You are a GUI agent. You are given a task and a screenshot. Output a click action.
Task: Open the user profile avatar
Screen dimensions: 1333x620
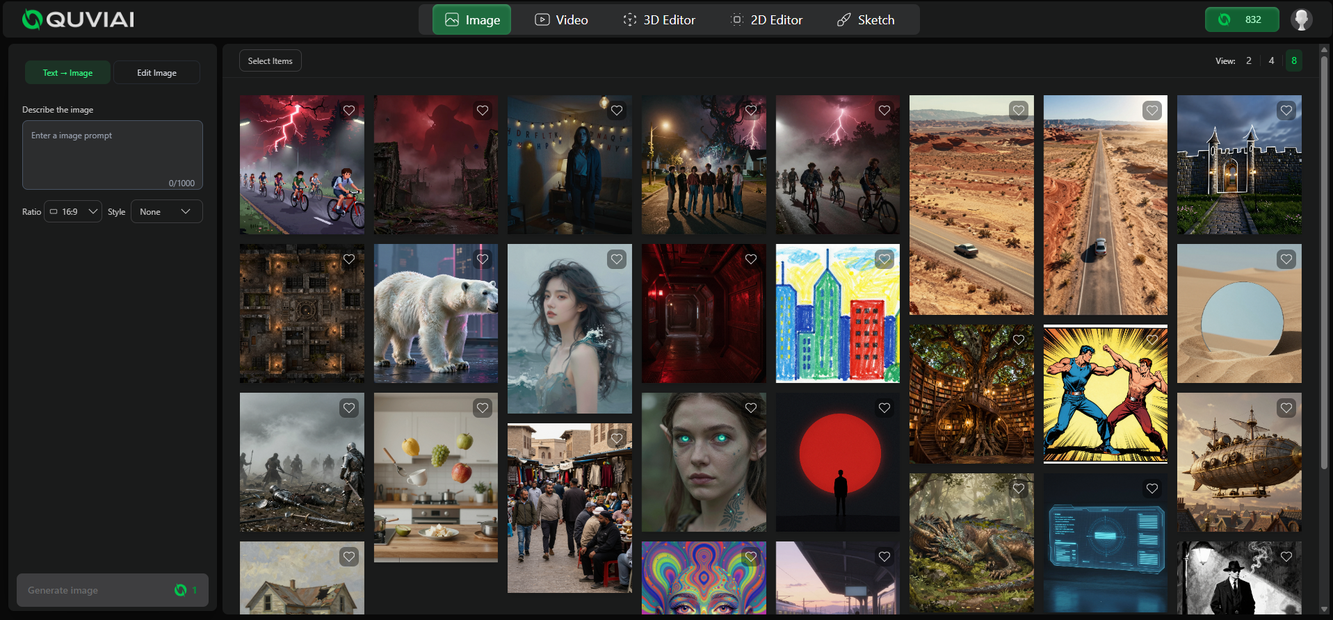pos(1301,19)
